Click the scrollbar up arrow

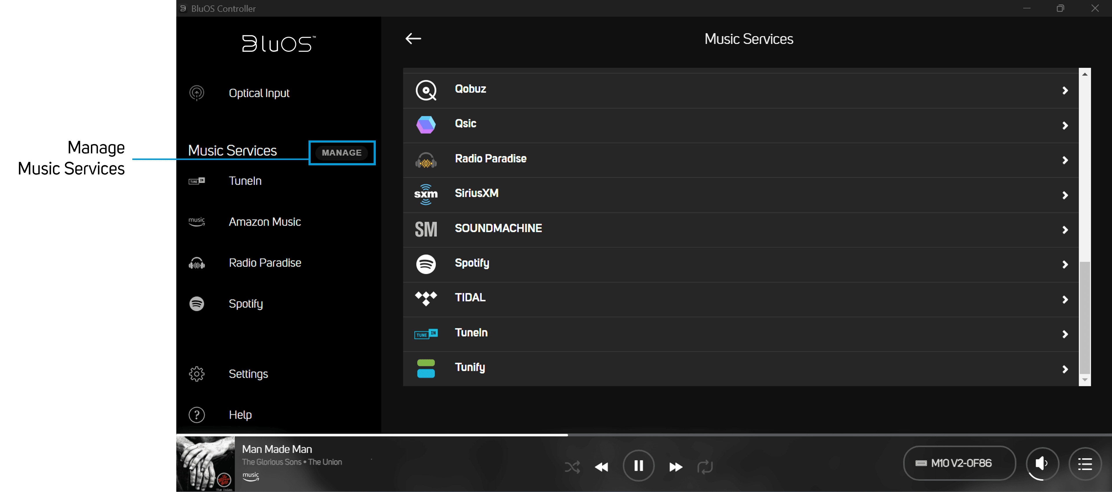click(x=1085, y=74)
